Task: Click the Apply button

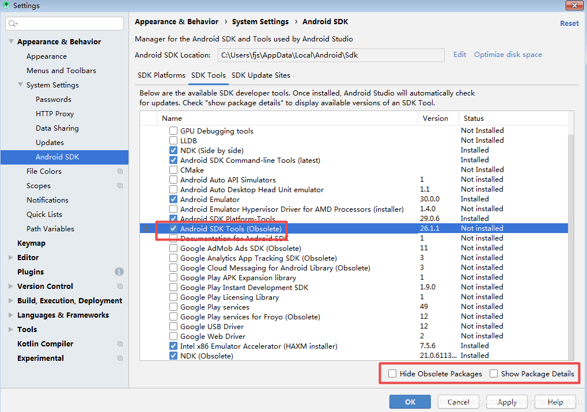Action: [x=507, y=402]
